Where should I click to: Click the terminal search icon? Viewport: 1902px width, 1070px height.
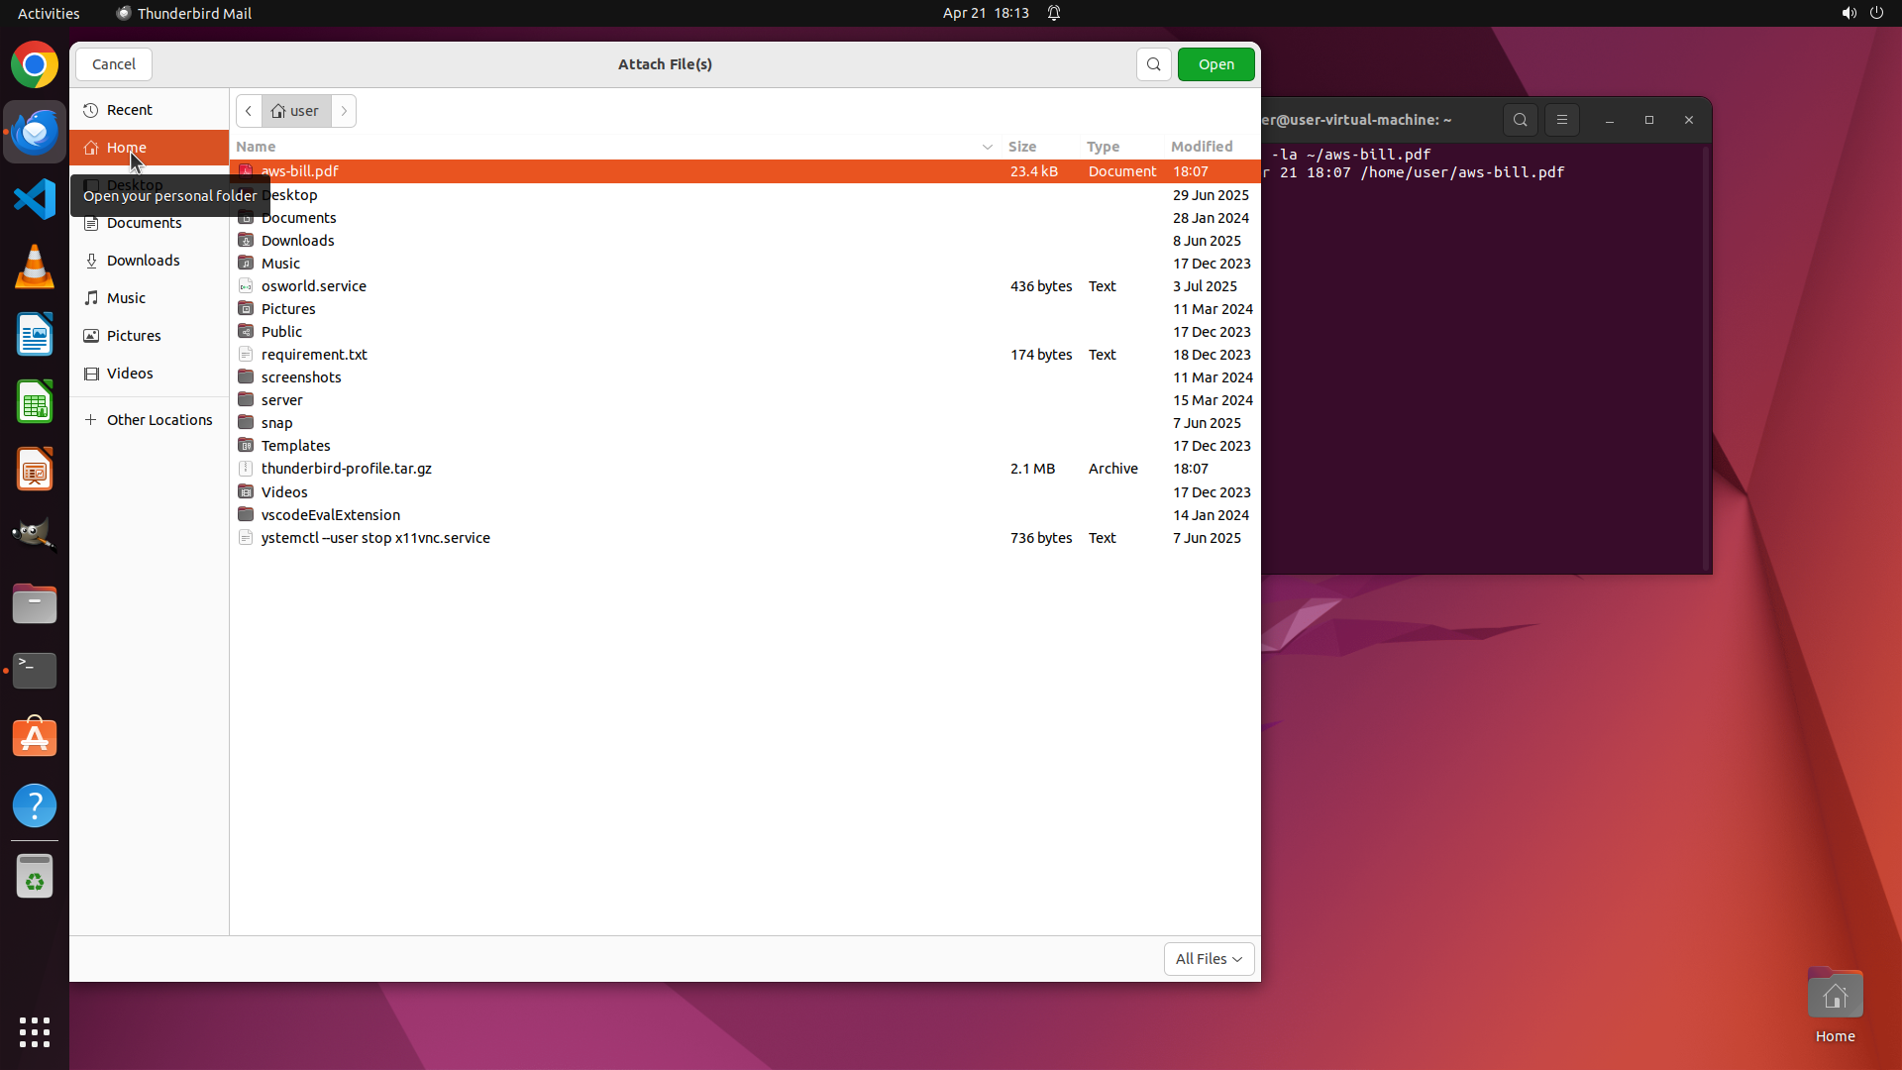click(x=1520, y=120)
